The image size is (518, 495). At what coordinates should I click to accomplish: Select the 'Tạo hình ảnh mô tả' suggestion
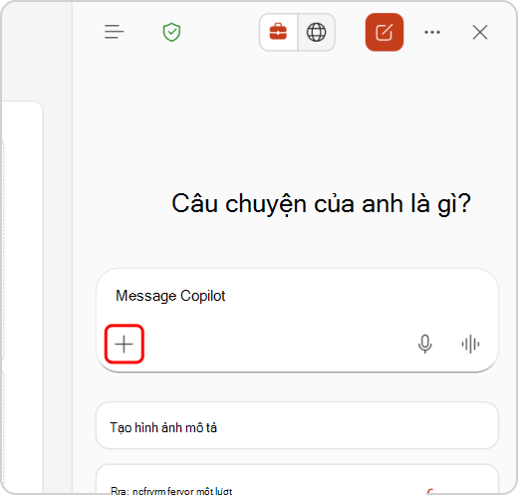tap(297, 426)
